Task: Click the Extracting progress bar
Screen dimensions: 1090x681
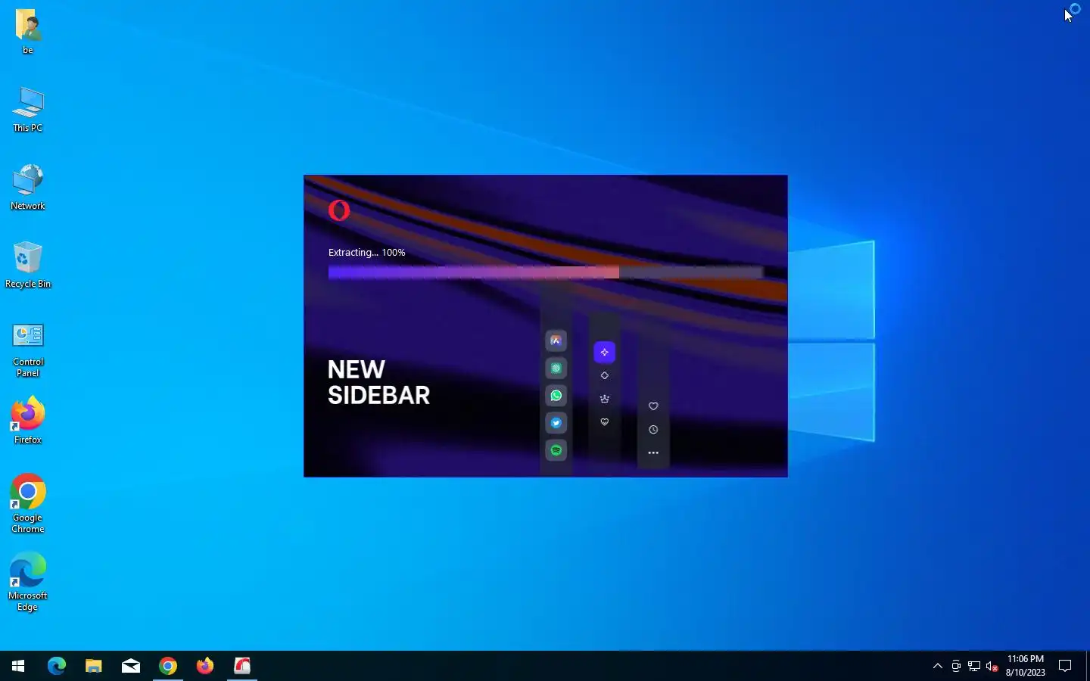Action: coord(545,272)
